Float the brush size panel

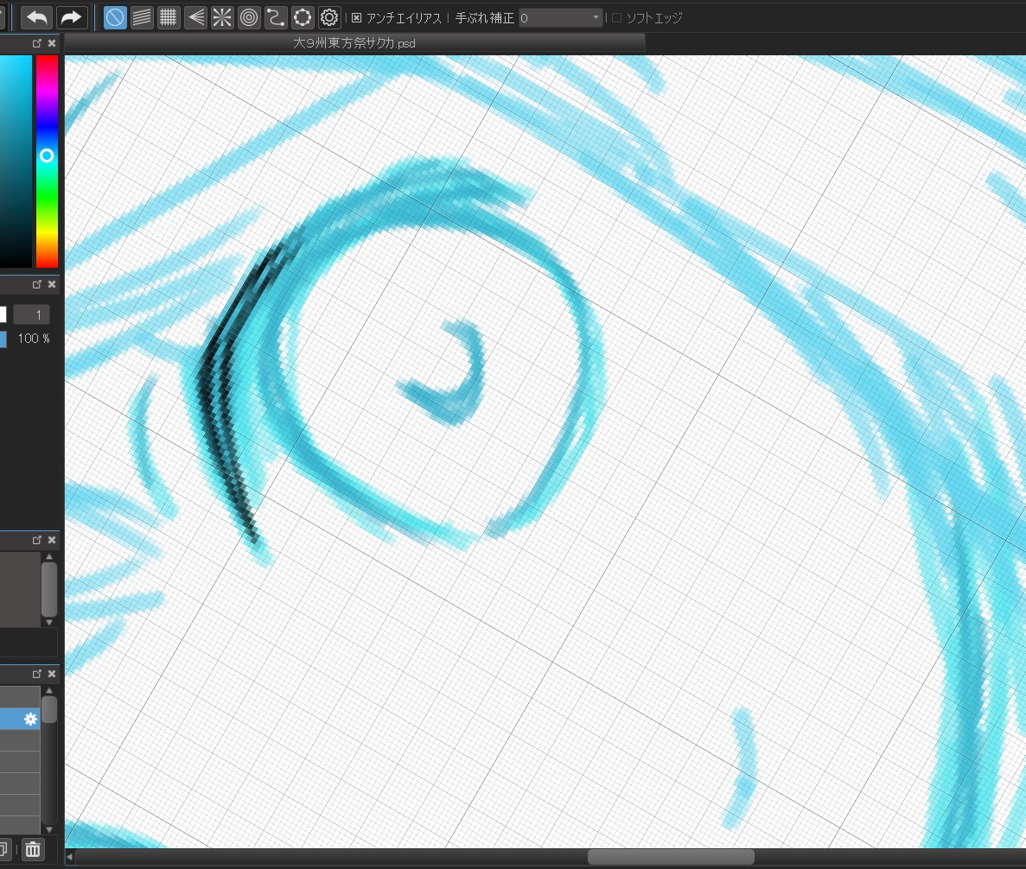[x=37, y=284]
